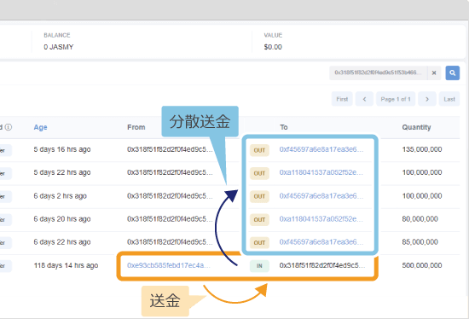Screen dimensions: 469x319
Task: Click the quantity 500,000,000
Action: (x=422, y=265)
